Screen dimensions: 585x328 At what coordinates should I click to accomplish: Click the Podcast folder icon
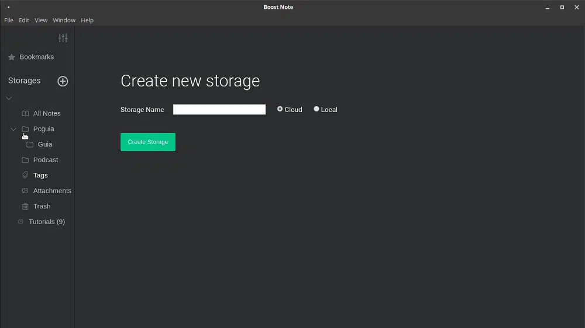pyautogui.click(x=25, y=160)
